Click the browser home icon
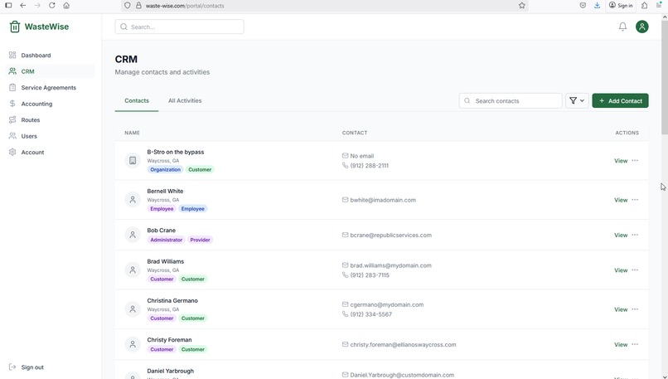 tap(66, 6)
